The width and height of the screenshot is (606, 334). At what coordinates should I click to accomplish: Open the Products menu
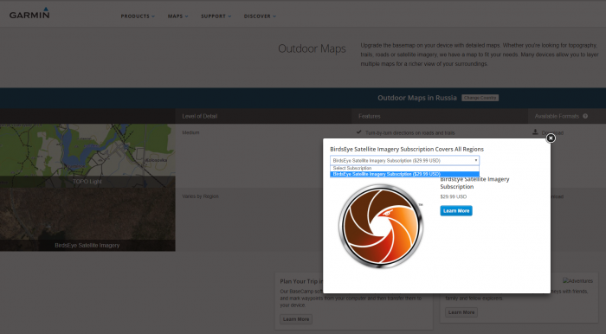pyautogui.click(x=138, y=16)
